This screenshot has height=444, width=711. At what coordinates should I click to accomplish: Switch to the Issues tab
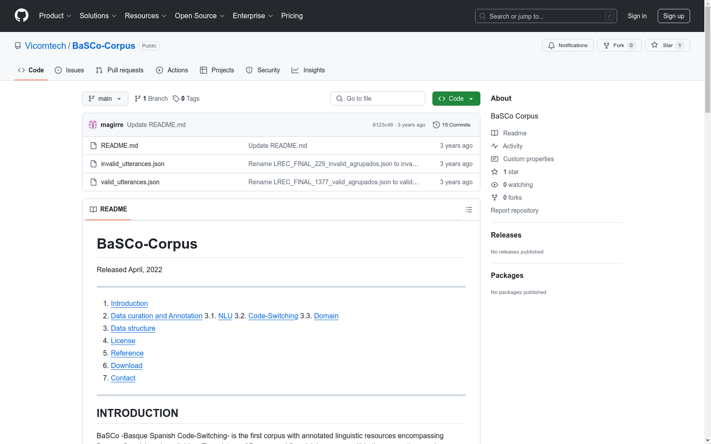69,70
